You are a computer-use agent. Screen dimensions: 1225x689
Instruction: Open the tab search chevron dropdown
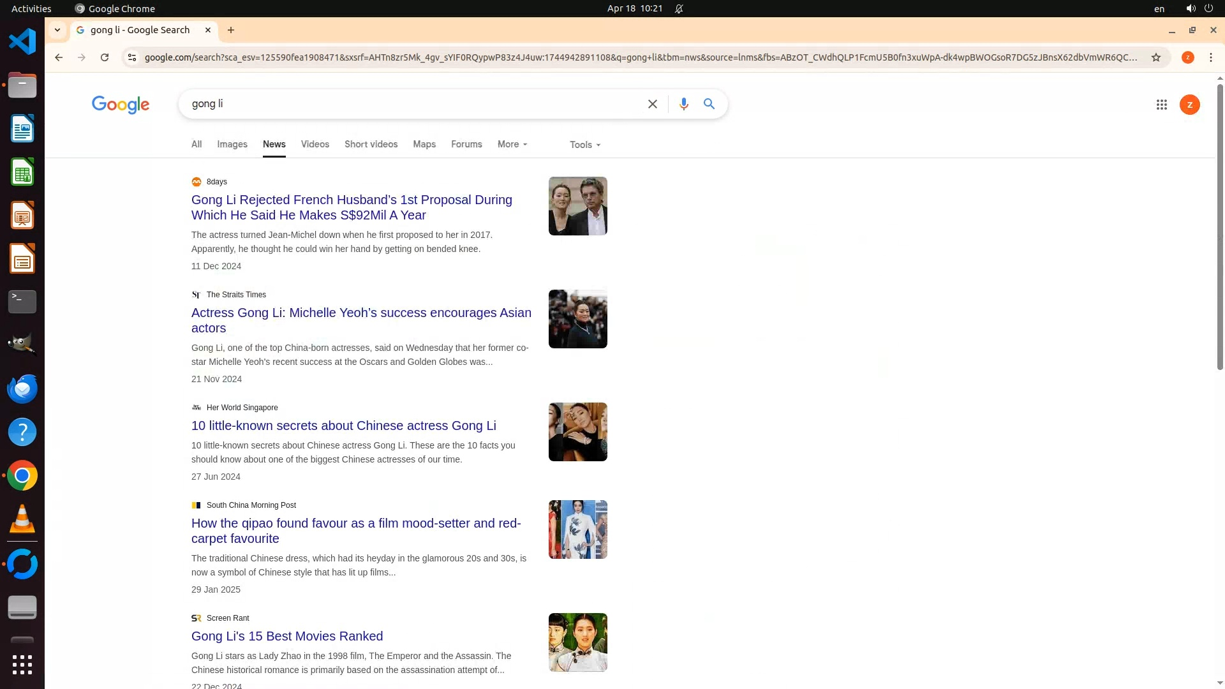coord(57,30)
